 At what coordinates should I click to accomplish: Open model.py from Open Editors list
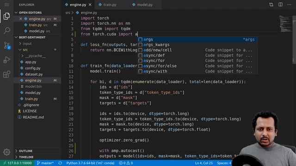click(x=37, y=31)
